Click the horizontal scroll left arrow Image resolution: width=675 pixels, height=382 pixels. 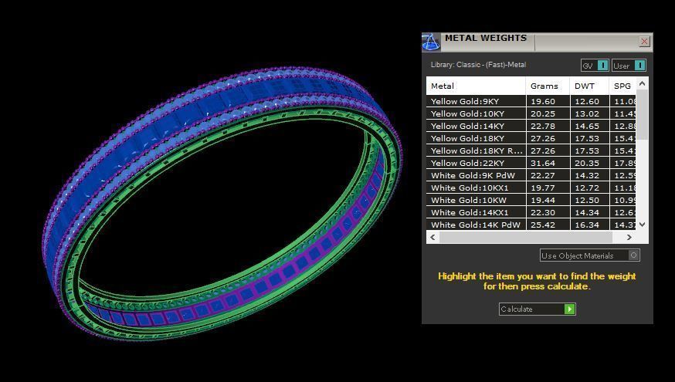(432, 237)
